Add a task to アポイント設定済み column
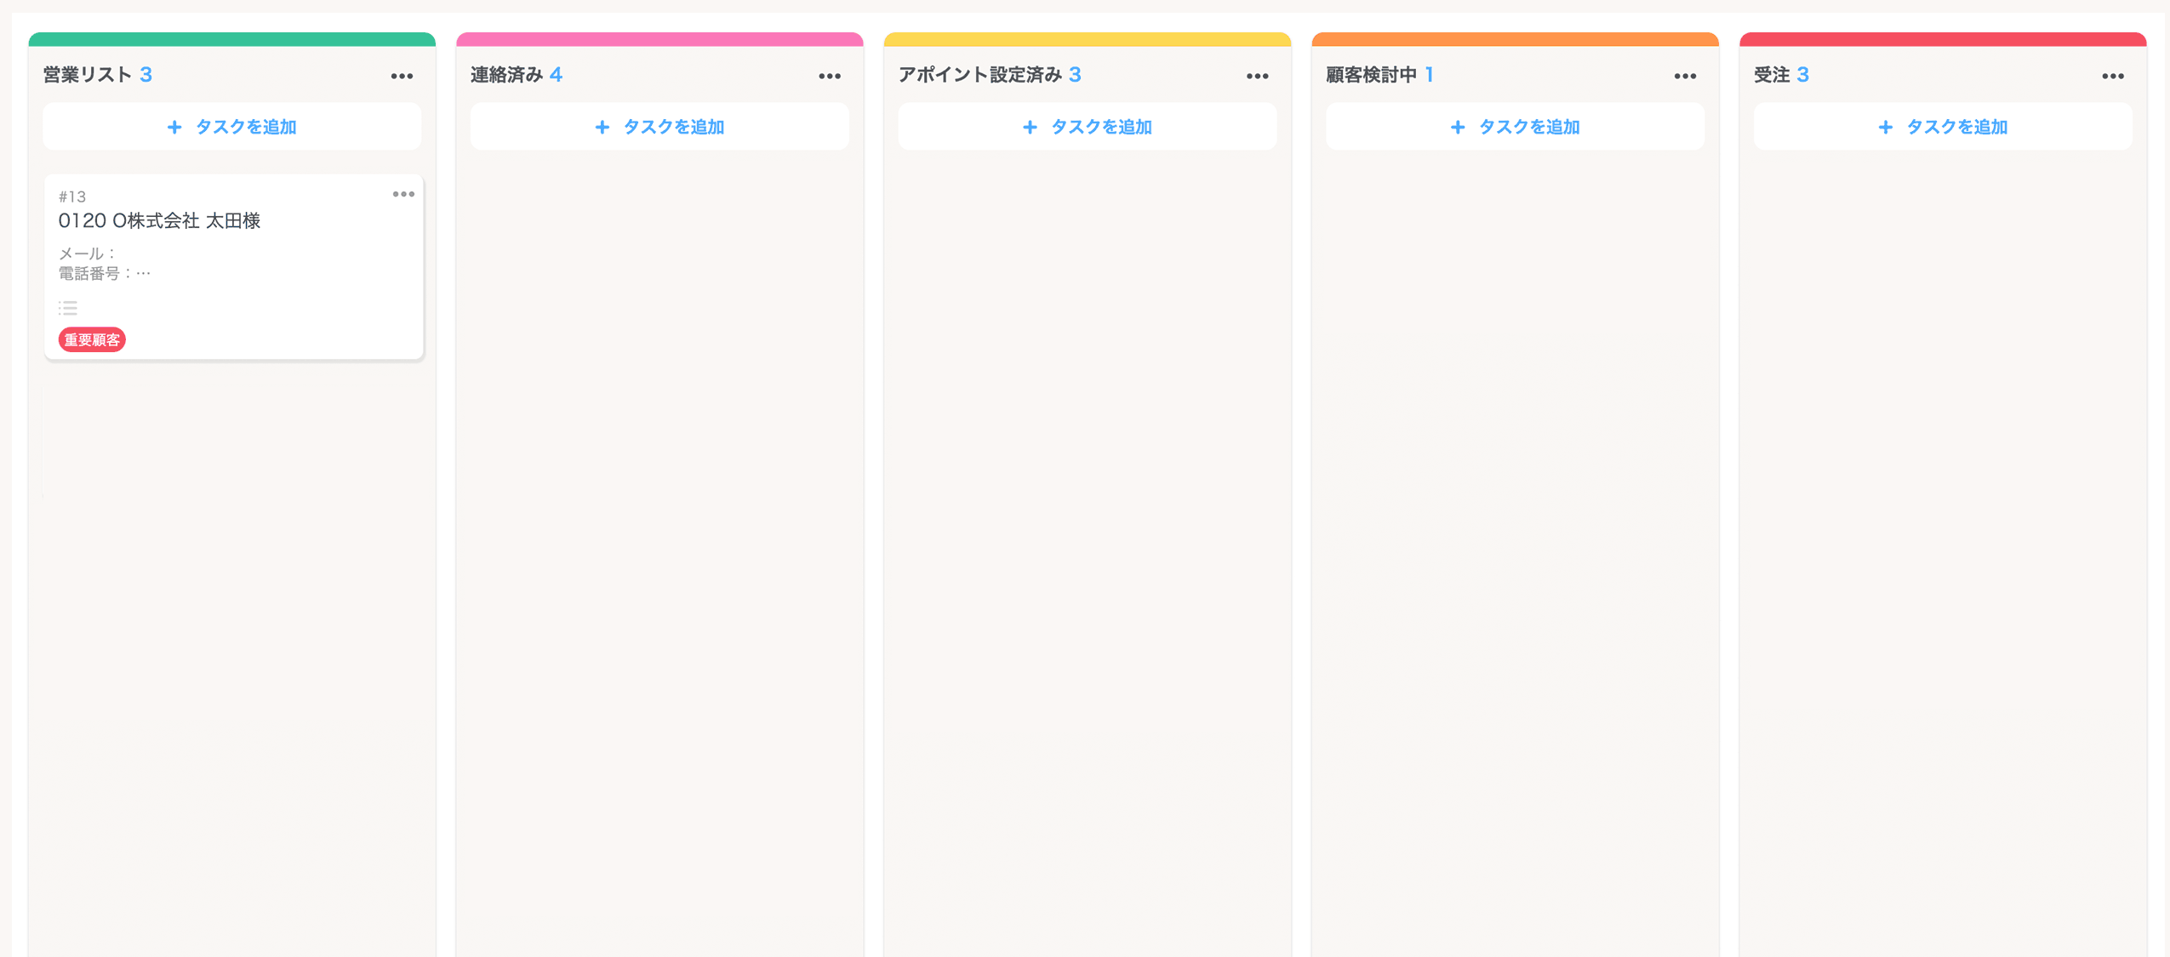This screenshot has width=2170, height=957. click(x=1088, y=127)
